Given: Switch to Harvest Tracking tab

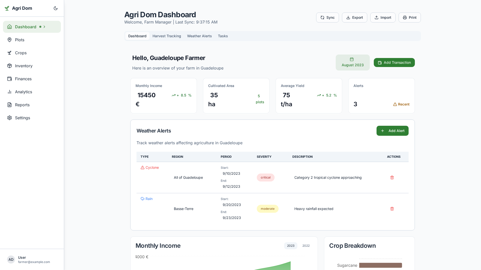Looking at the screenshot, I should (x=167, y=36).
